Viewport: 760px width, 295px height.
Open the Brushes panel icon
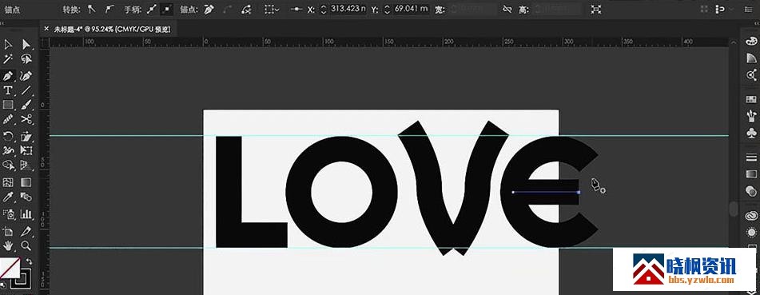(x=752, y=115)
